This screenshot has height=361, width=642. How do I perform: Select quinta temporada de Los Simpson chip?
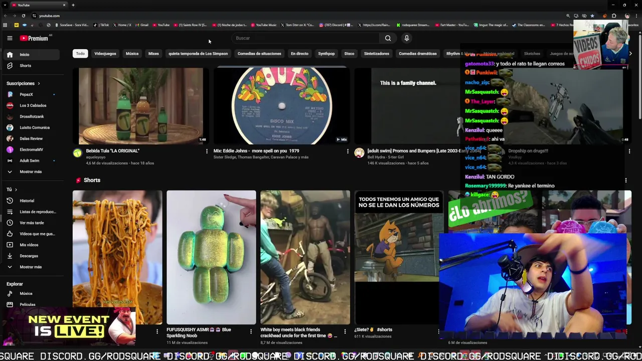click(198, 54)
